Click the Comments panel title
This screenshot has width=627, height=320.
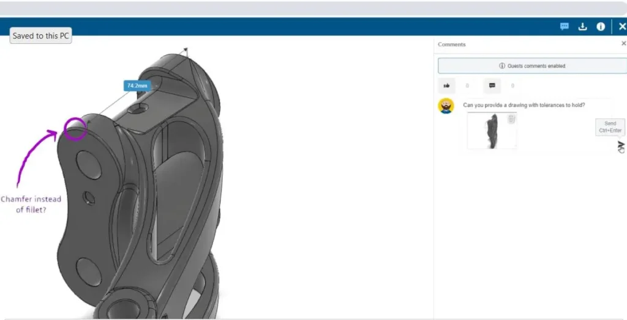tap(452, 45)
